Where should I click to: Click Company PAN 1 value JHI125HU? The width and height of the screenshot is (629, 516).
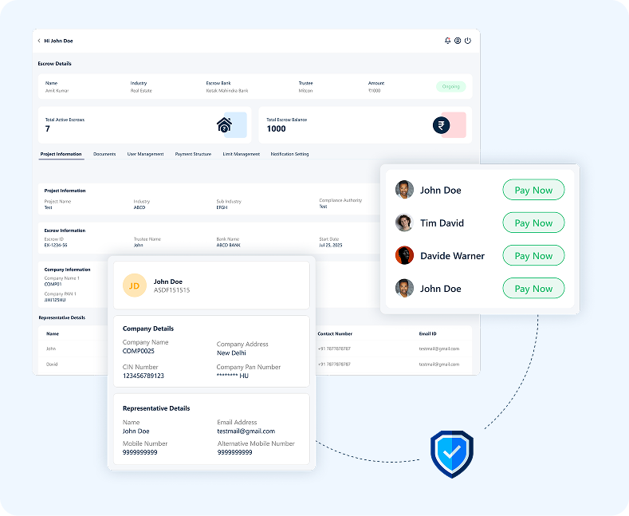coord(55,300)
